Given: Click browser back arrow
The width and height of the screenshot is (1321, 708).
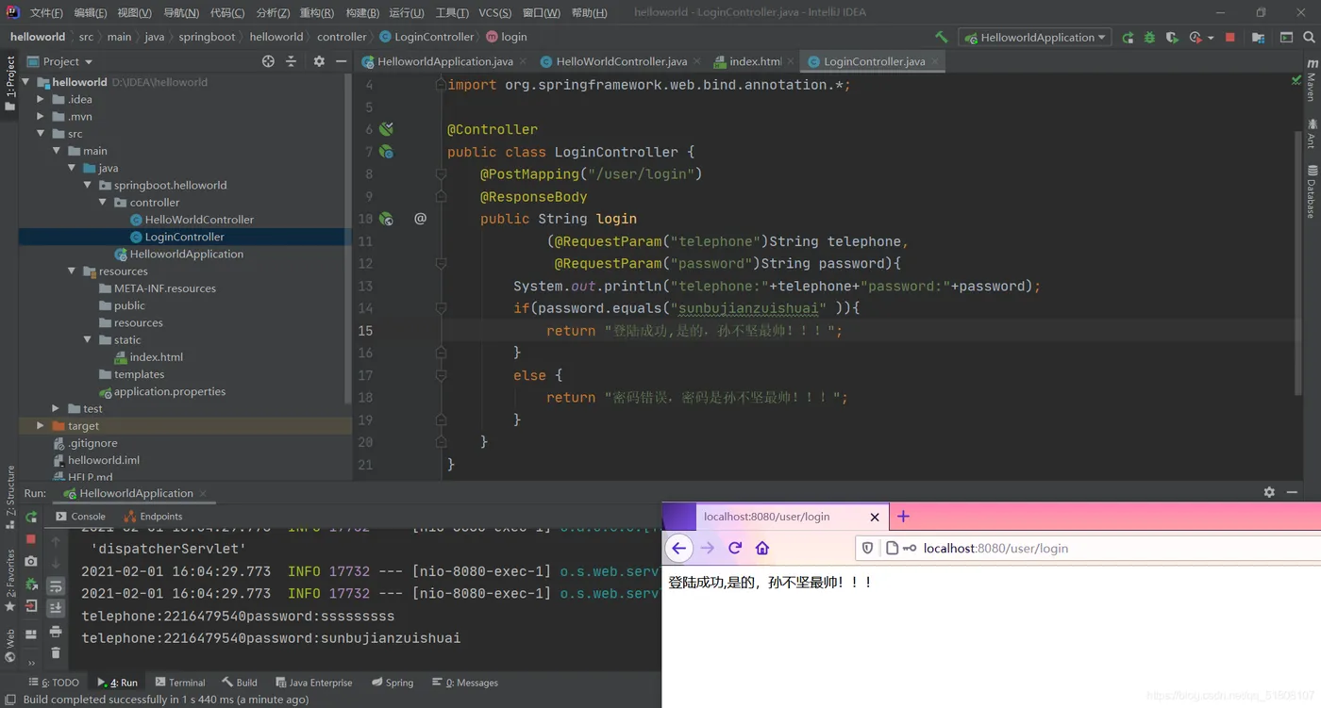Looking at the screenshot, I should tap(678, 548).
